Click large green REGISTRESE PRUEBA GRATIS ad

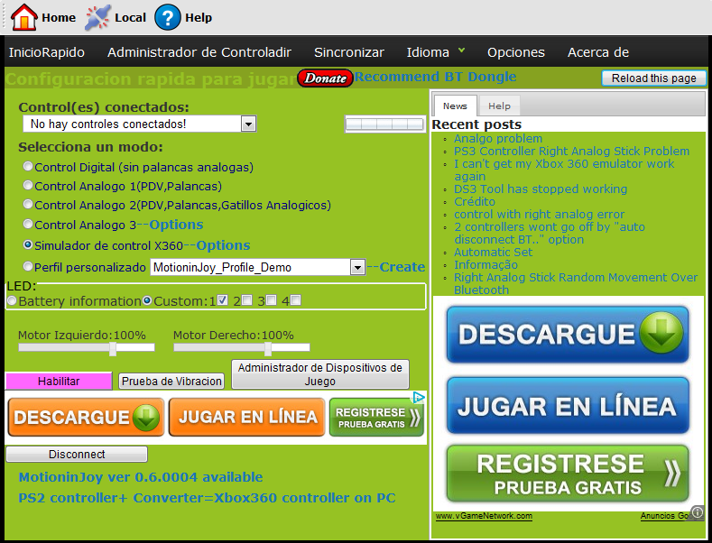568,474
